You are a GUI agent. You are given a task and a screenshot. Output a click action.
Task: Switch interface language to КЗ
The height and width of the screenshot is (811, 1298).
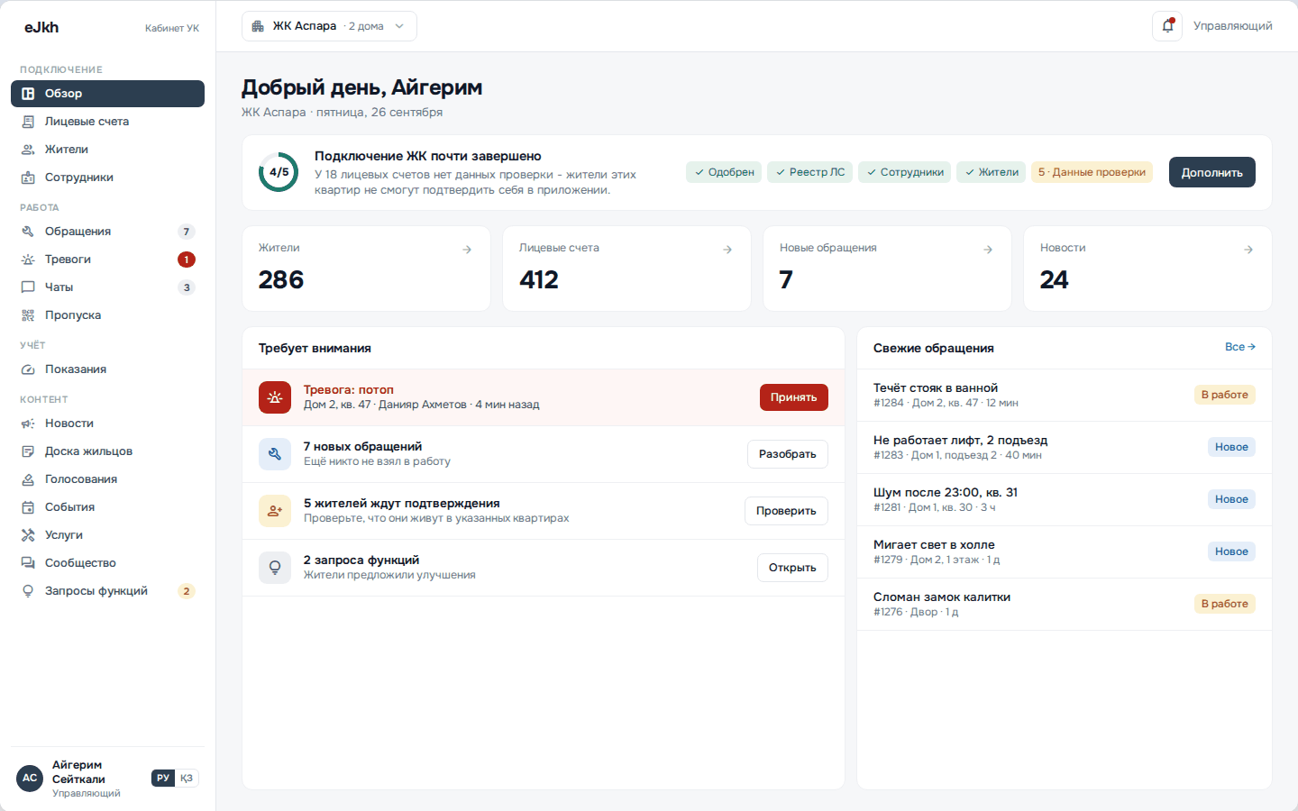click(x=187, y=779)
